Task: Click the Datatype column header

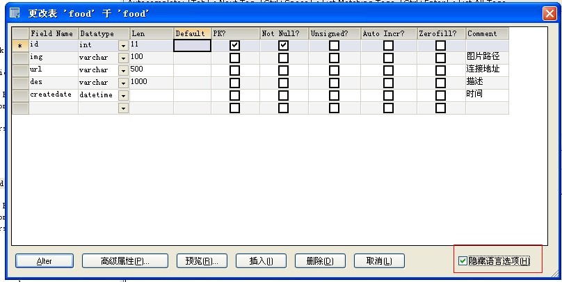Action: (104, 33)
